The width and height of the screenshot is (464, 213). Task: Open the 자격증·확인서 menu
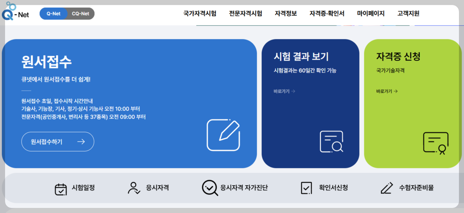coord(326,13)
